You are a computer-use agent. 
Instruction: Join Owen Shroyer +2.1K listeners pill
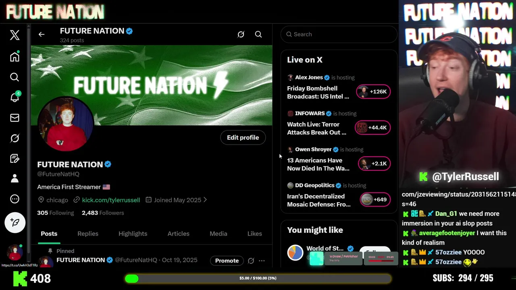374,164
